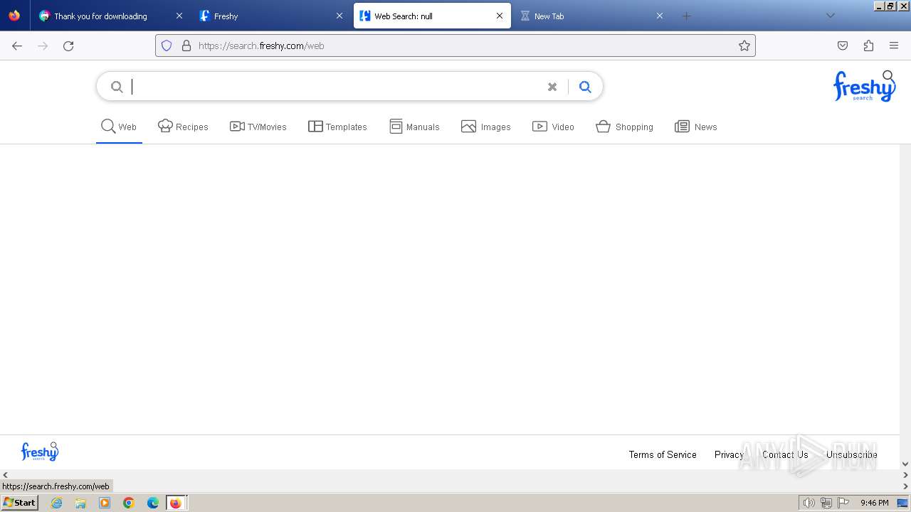Click the Freshy search logo top right
The width and height of the screenshot is (911, 512).
[865, 86]
